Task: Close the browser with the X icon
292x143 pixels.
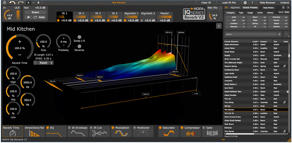Action: point(288,7)
